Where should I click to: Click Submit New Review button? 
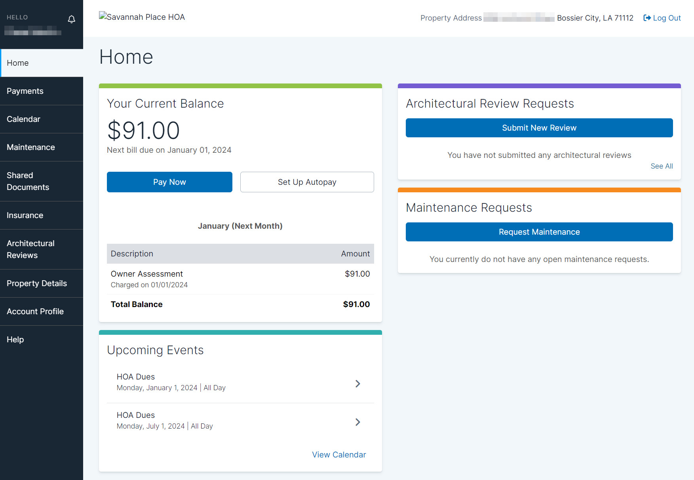pyautogui.click(x=539, y=128)
